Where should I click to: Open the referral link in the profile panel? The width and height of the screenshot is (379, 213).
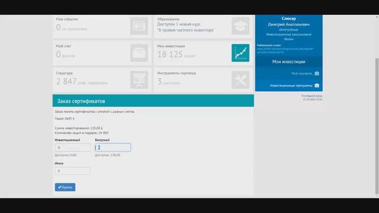pyautogui.click(x=285, y=50)
